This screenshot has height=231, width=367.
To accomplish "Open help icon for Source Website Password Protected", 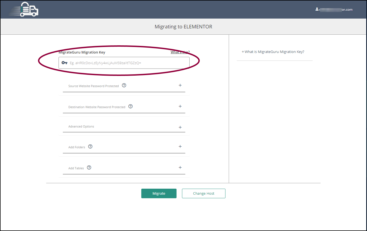I will click(124, 85).
